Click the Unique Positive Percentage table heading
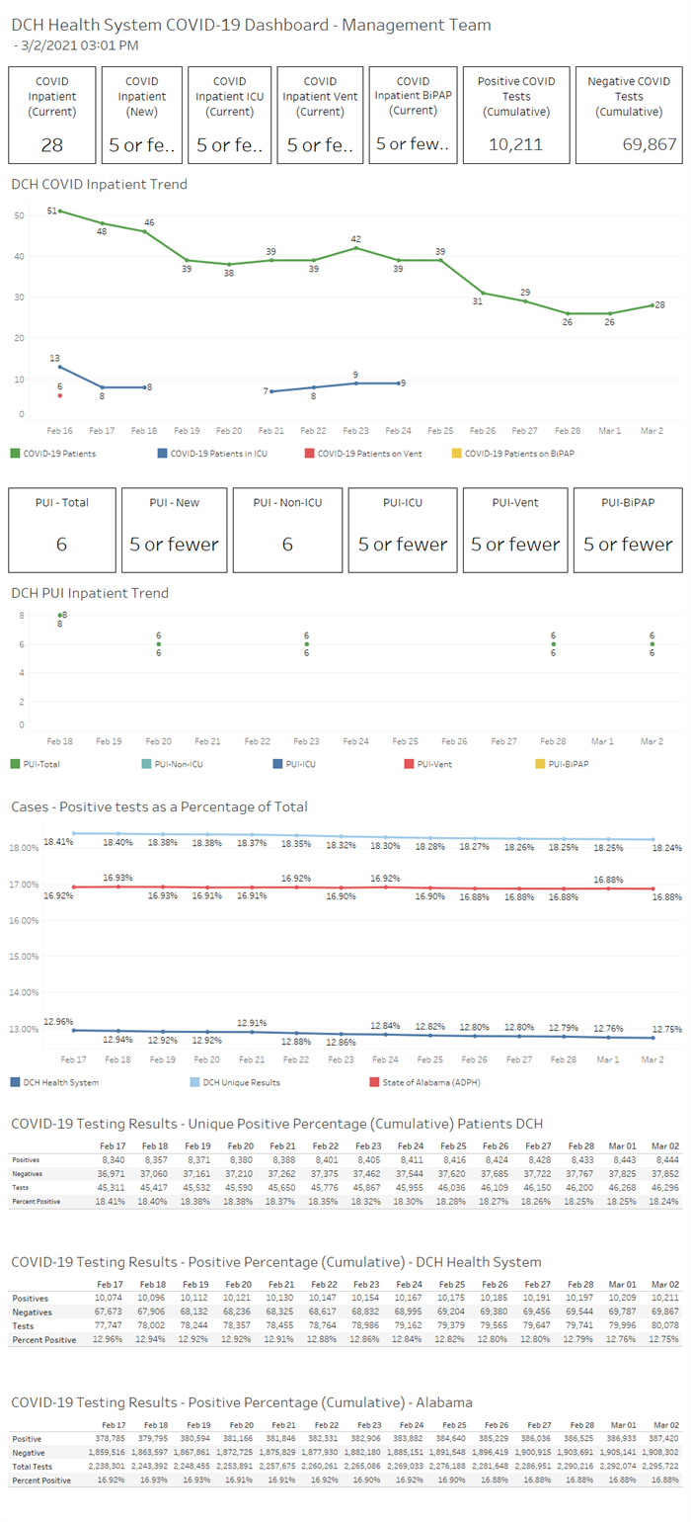 pyautogui.click(x=276, y=1124)
